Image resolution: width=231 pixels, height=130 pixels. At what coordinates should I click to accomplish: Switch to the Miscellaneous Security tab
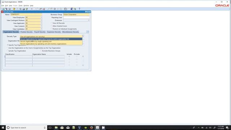[70, 32]
